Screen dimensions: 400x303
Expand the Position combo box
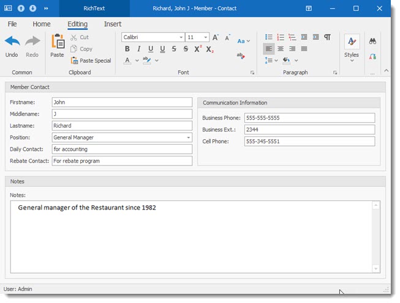coord(188,137)
